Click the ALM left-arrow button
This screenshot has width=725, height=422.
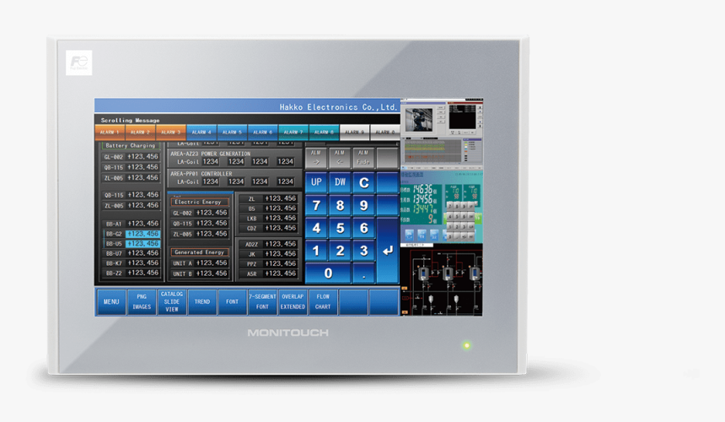pyautogui.click(x=340, y=158)
